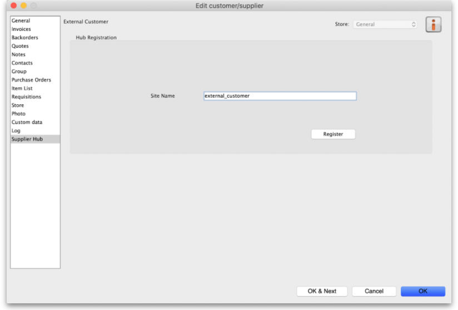Click the orange info icon
The height and width of the screenshot is (310, 458).
point(433,24)
